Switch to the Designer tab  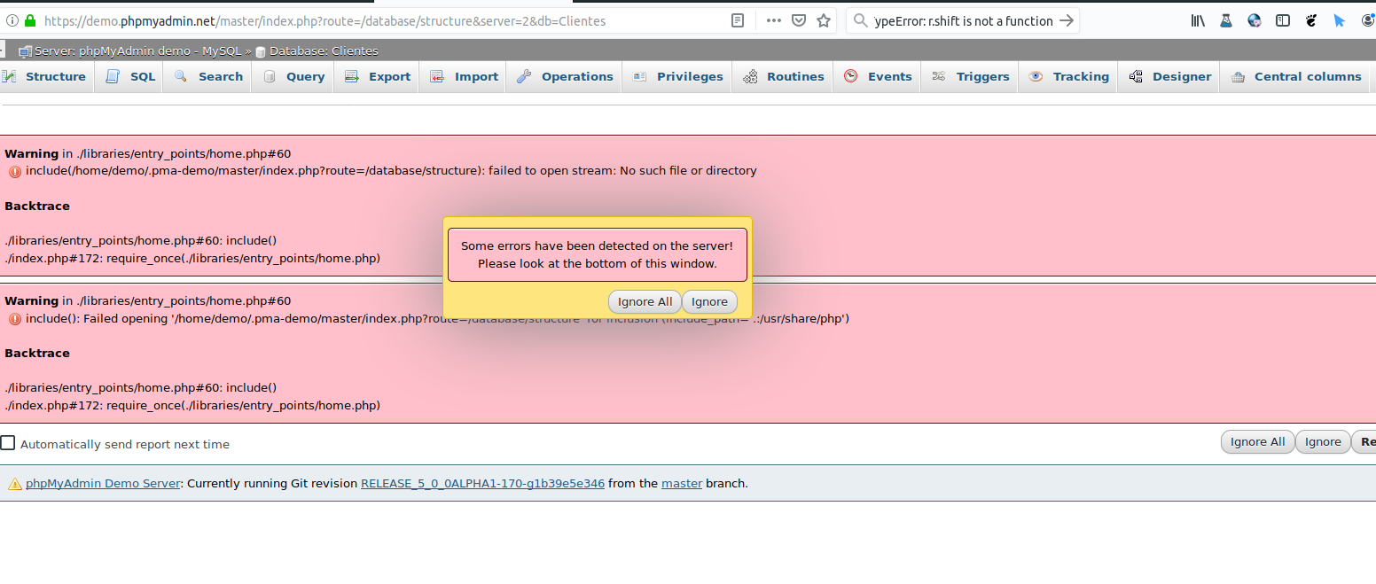pos(1169,76)
